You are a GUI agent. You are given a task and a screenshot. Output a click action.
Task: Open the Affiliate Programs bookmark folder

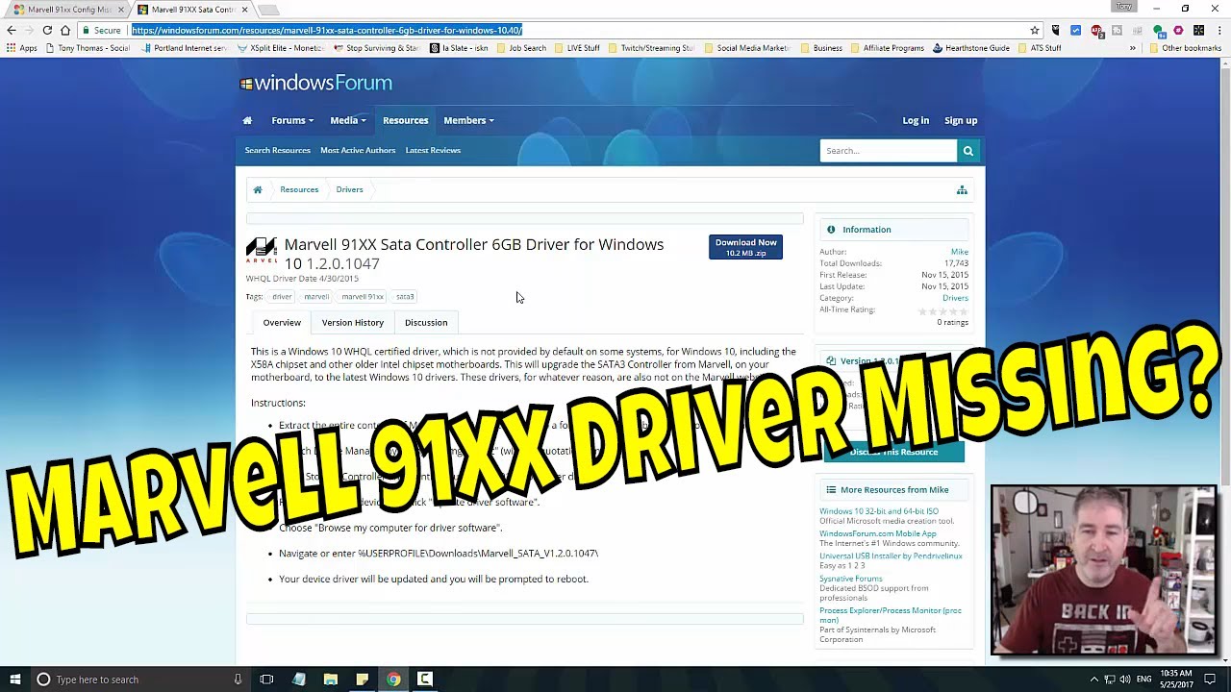[x=887, y=48]
